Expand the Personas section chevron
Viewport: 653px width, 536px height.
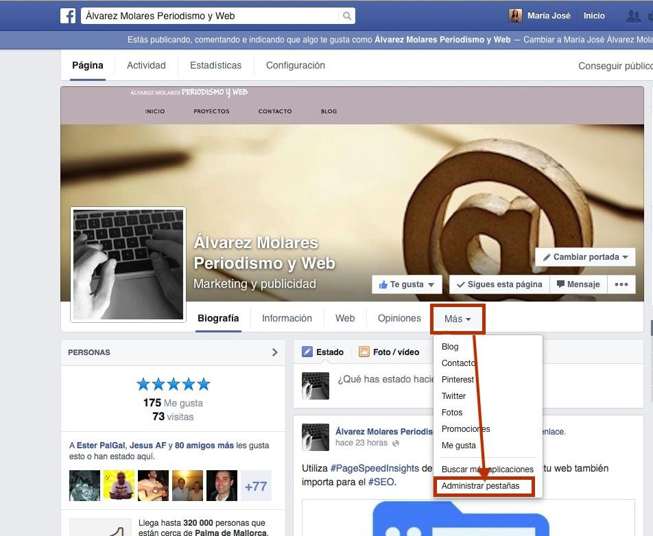click(274, 352)
